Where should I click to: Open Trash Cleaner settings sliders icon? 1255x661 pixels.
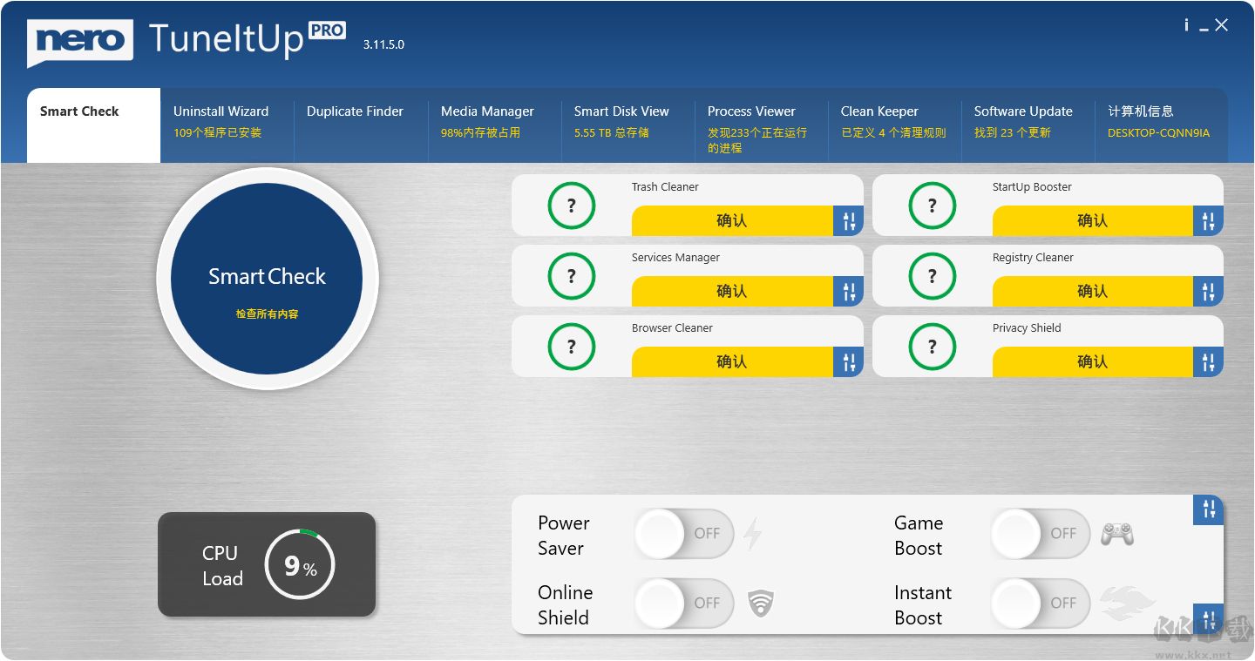(849, 221)
